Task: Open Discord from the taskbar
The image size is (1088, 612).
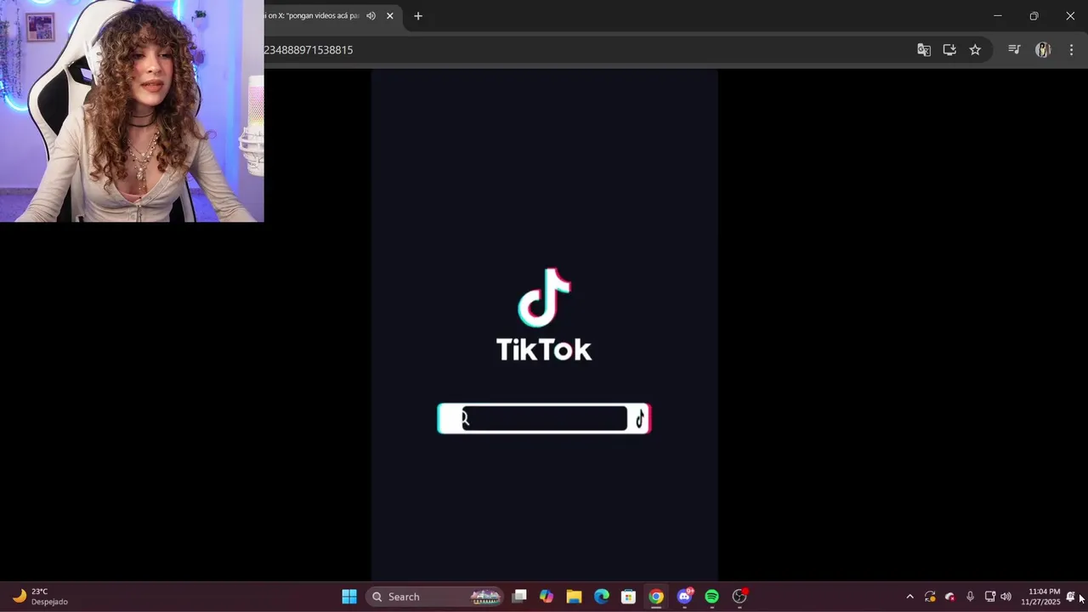Action: (684, 597)
